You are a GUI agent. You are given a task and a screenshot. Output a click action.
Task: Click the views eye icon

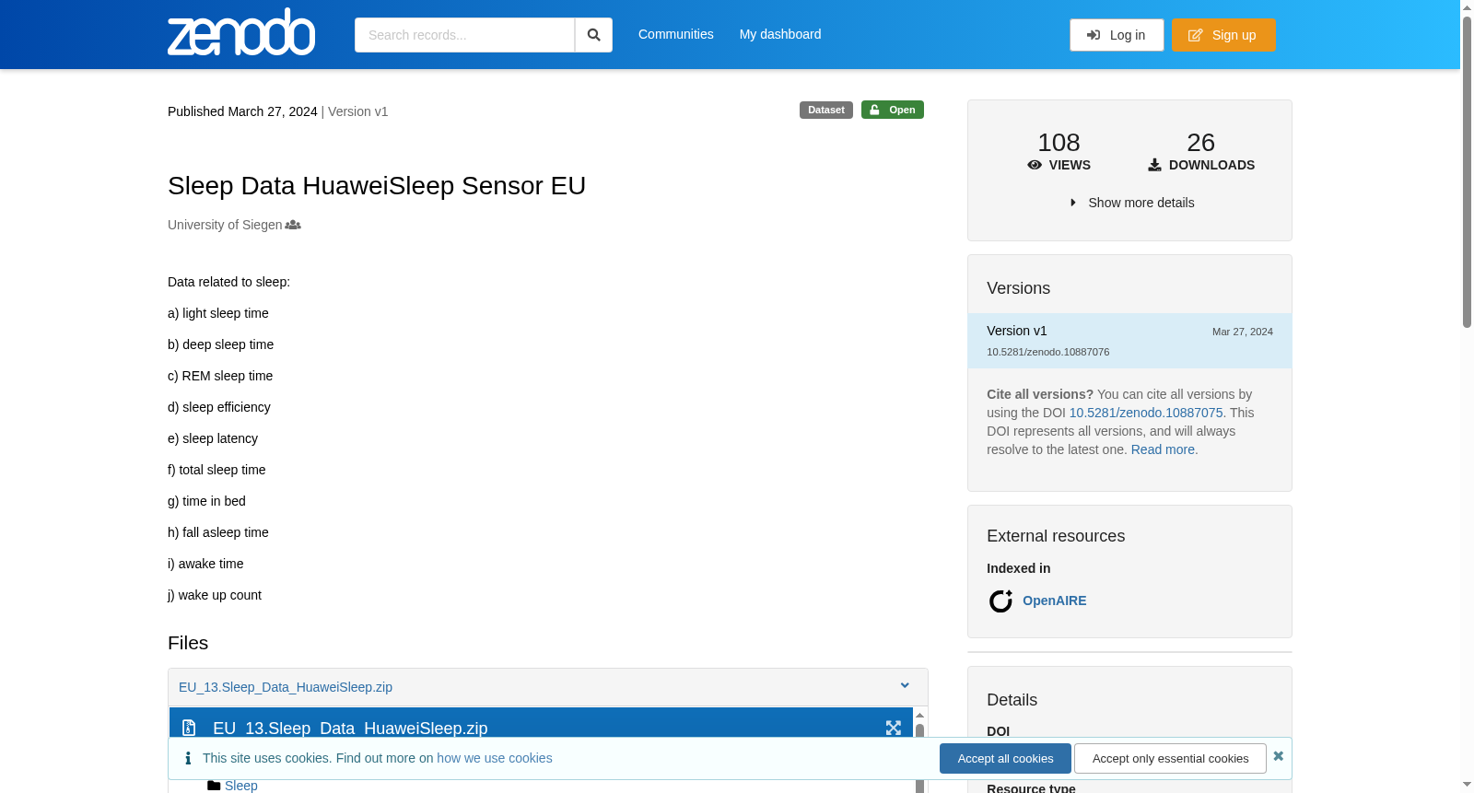tap(1035, 165)
